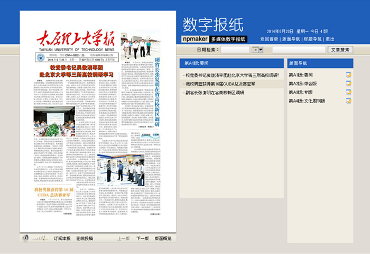This screenshot has width=370, height=254.
Task: Open the calendar date picker icon
Action: [255, 50]
